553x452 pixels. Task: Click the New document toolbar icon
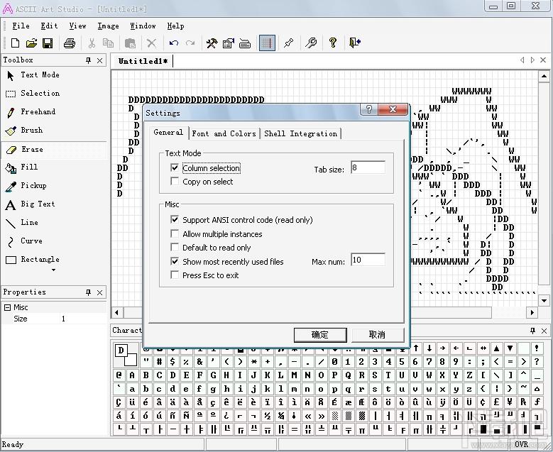click(15, 43)
